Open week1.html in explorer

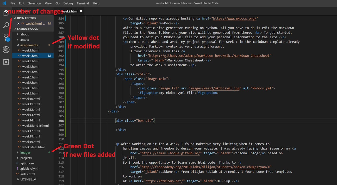[x=33, y=50]
